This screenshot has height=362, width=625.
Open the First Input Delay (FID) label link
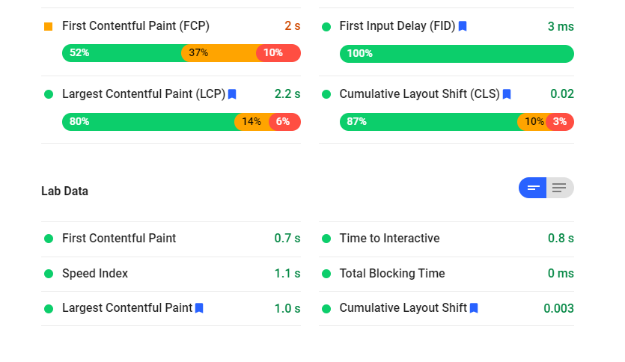397,26
